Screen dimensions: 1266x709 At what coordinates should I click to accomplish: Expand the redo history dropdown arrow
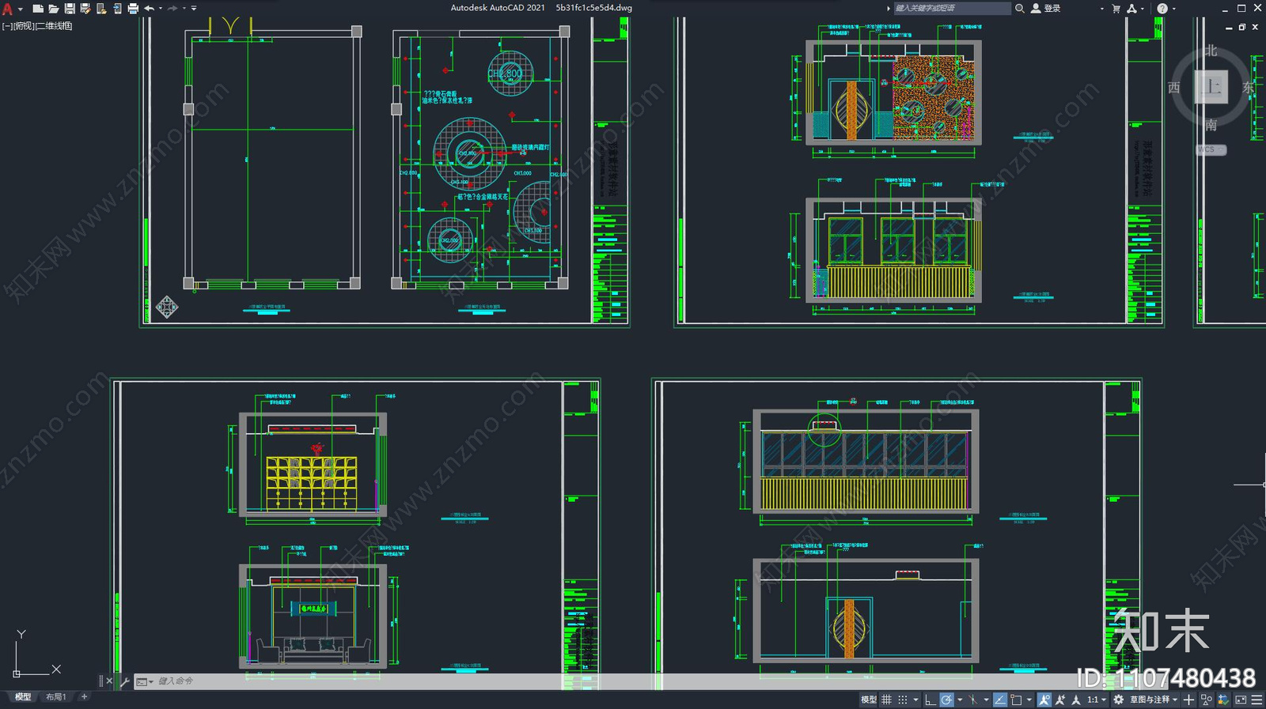pos(184,9)
